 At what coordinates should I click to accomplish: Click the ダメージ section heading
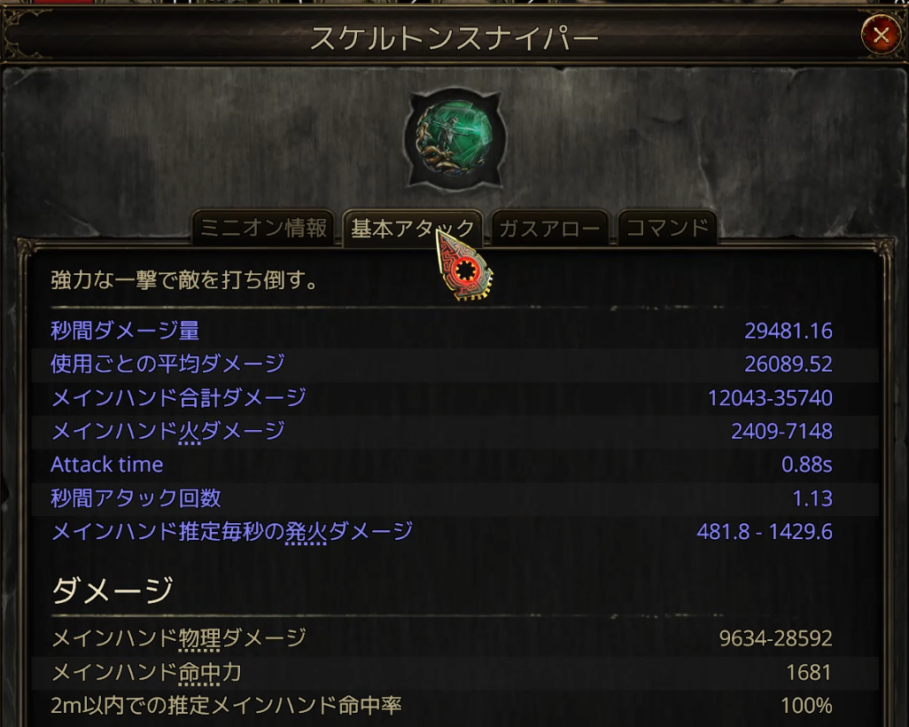pyautogui.click(x=113, y=590)
